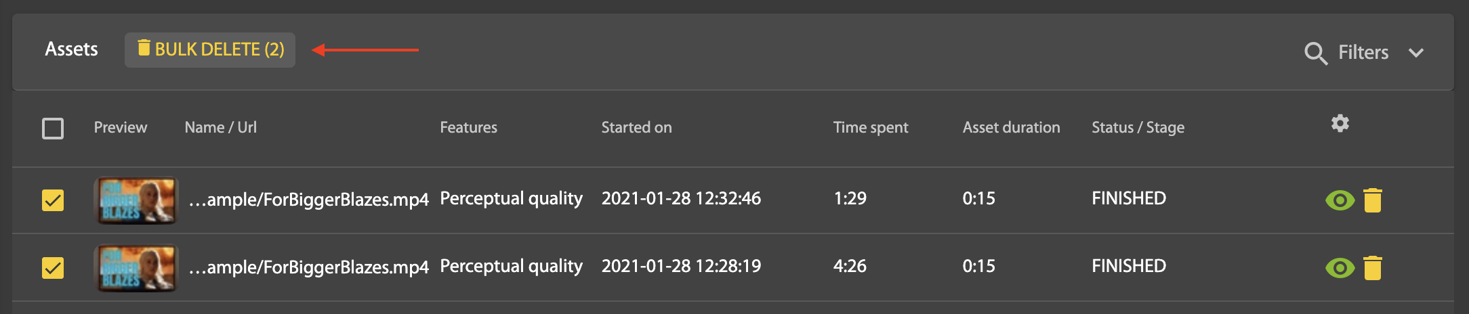Delete the asset started at 12:28:19
The image size is (1469, 314).
click(x=1372, y=268)
